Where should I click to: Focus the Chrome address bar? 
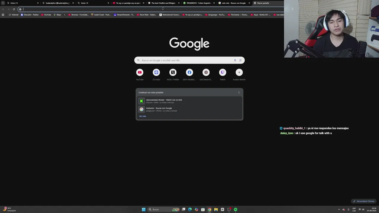pyautogui.click(x=151, y=9)
